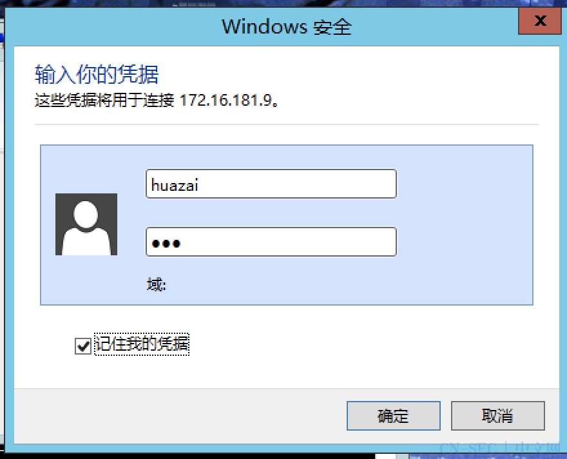This screenshot has height=459, width=567.
Task: Focus the username field containing huazai
Action: click(271, 184)
